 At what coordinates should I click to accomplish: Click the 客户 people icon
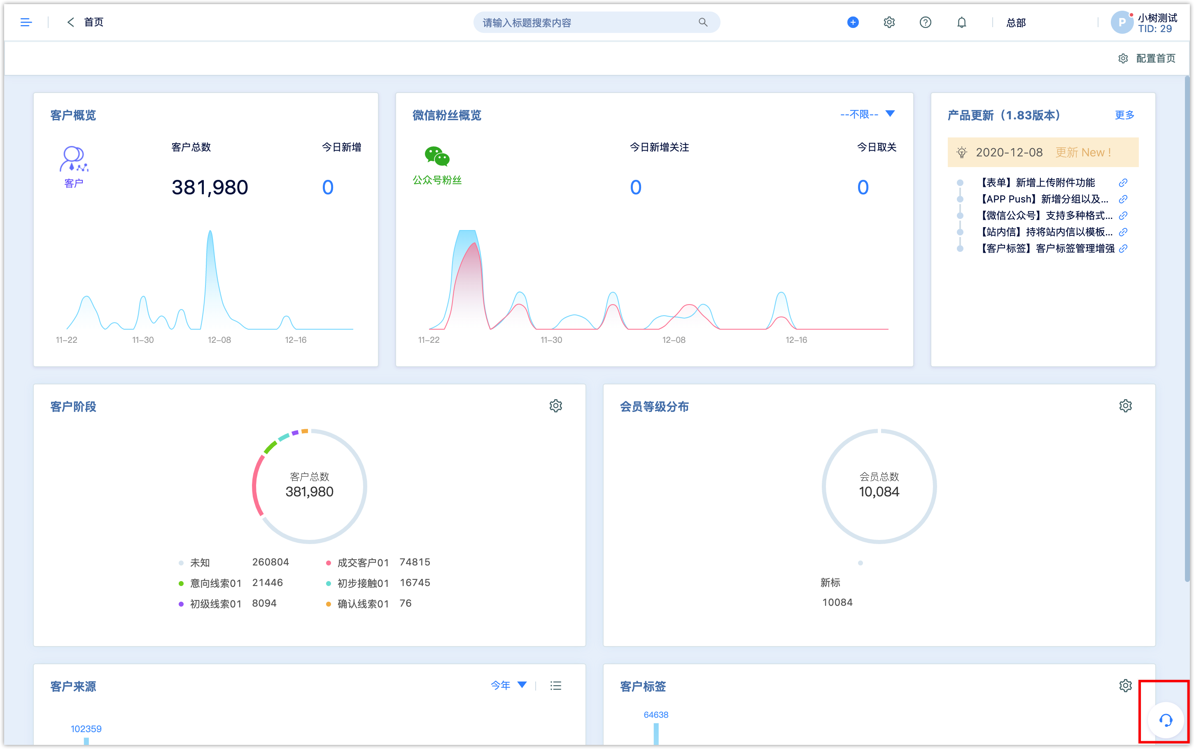pyautogui.click(x=74, y=159)
